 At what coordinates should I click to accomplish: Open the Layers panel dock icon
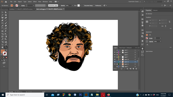[142, 48]
